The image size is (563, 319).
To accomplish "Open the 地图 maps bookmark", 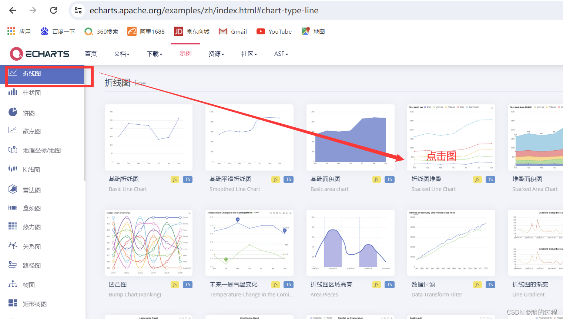I will point(313,31).
